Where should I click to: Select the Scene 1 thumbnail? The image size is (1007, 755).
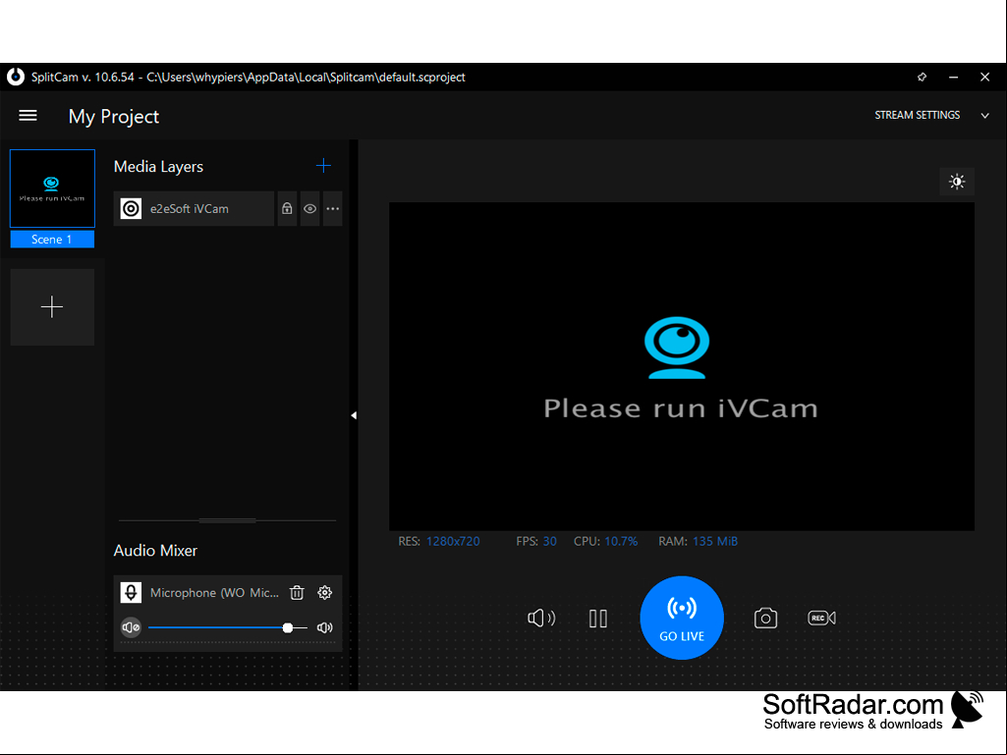pos(53,189)
